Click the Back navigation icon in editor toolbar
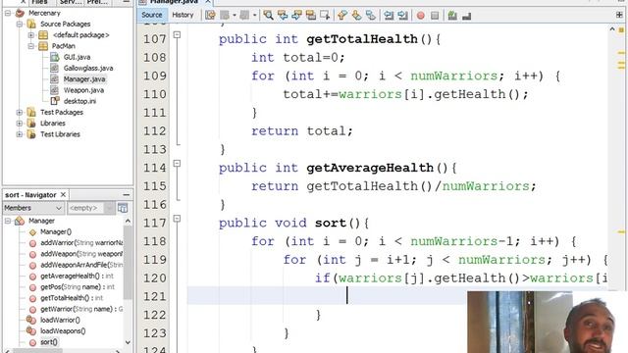Image resolution: width=628 pixels, height=353 pixels. tap(225, 16)
